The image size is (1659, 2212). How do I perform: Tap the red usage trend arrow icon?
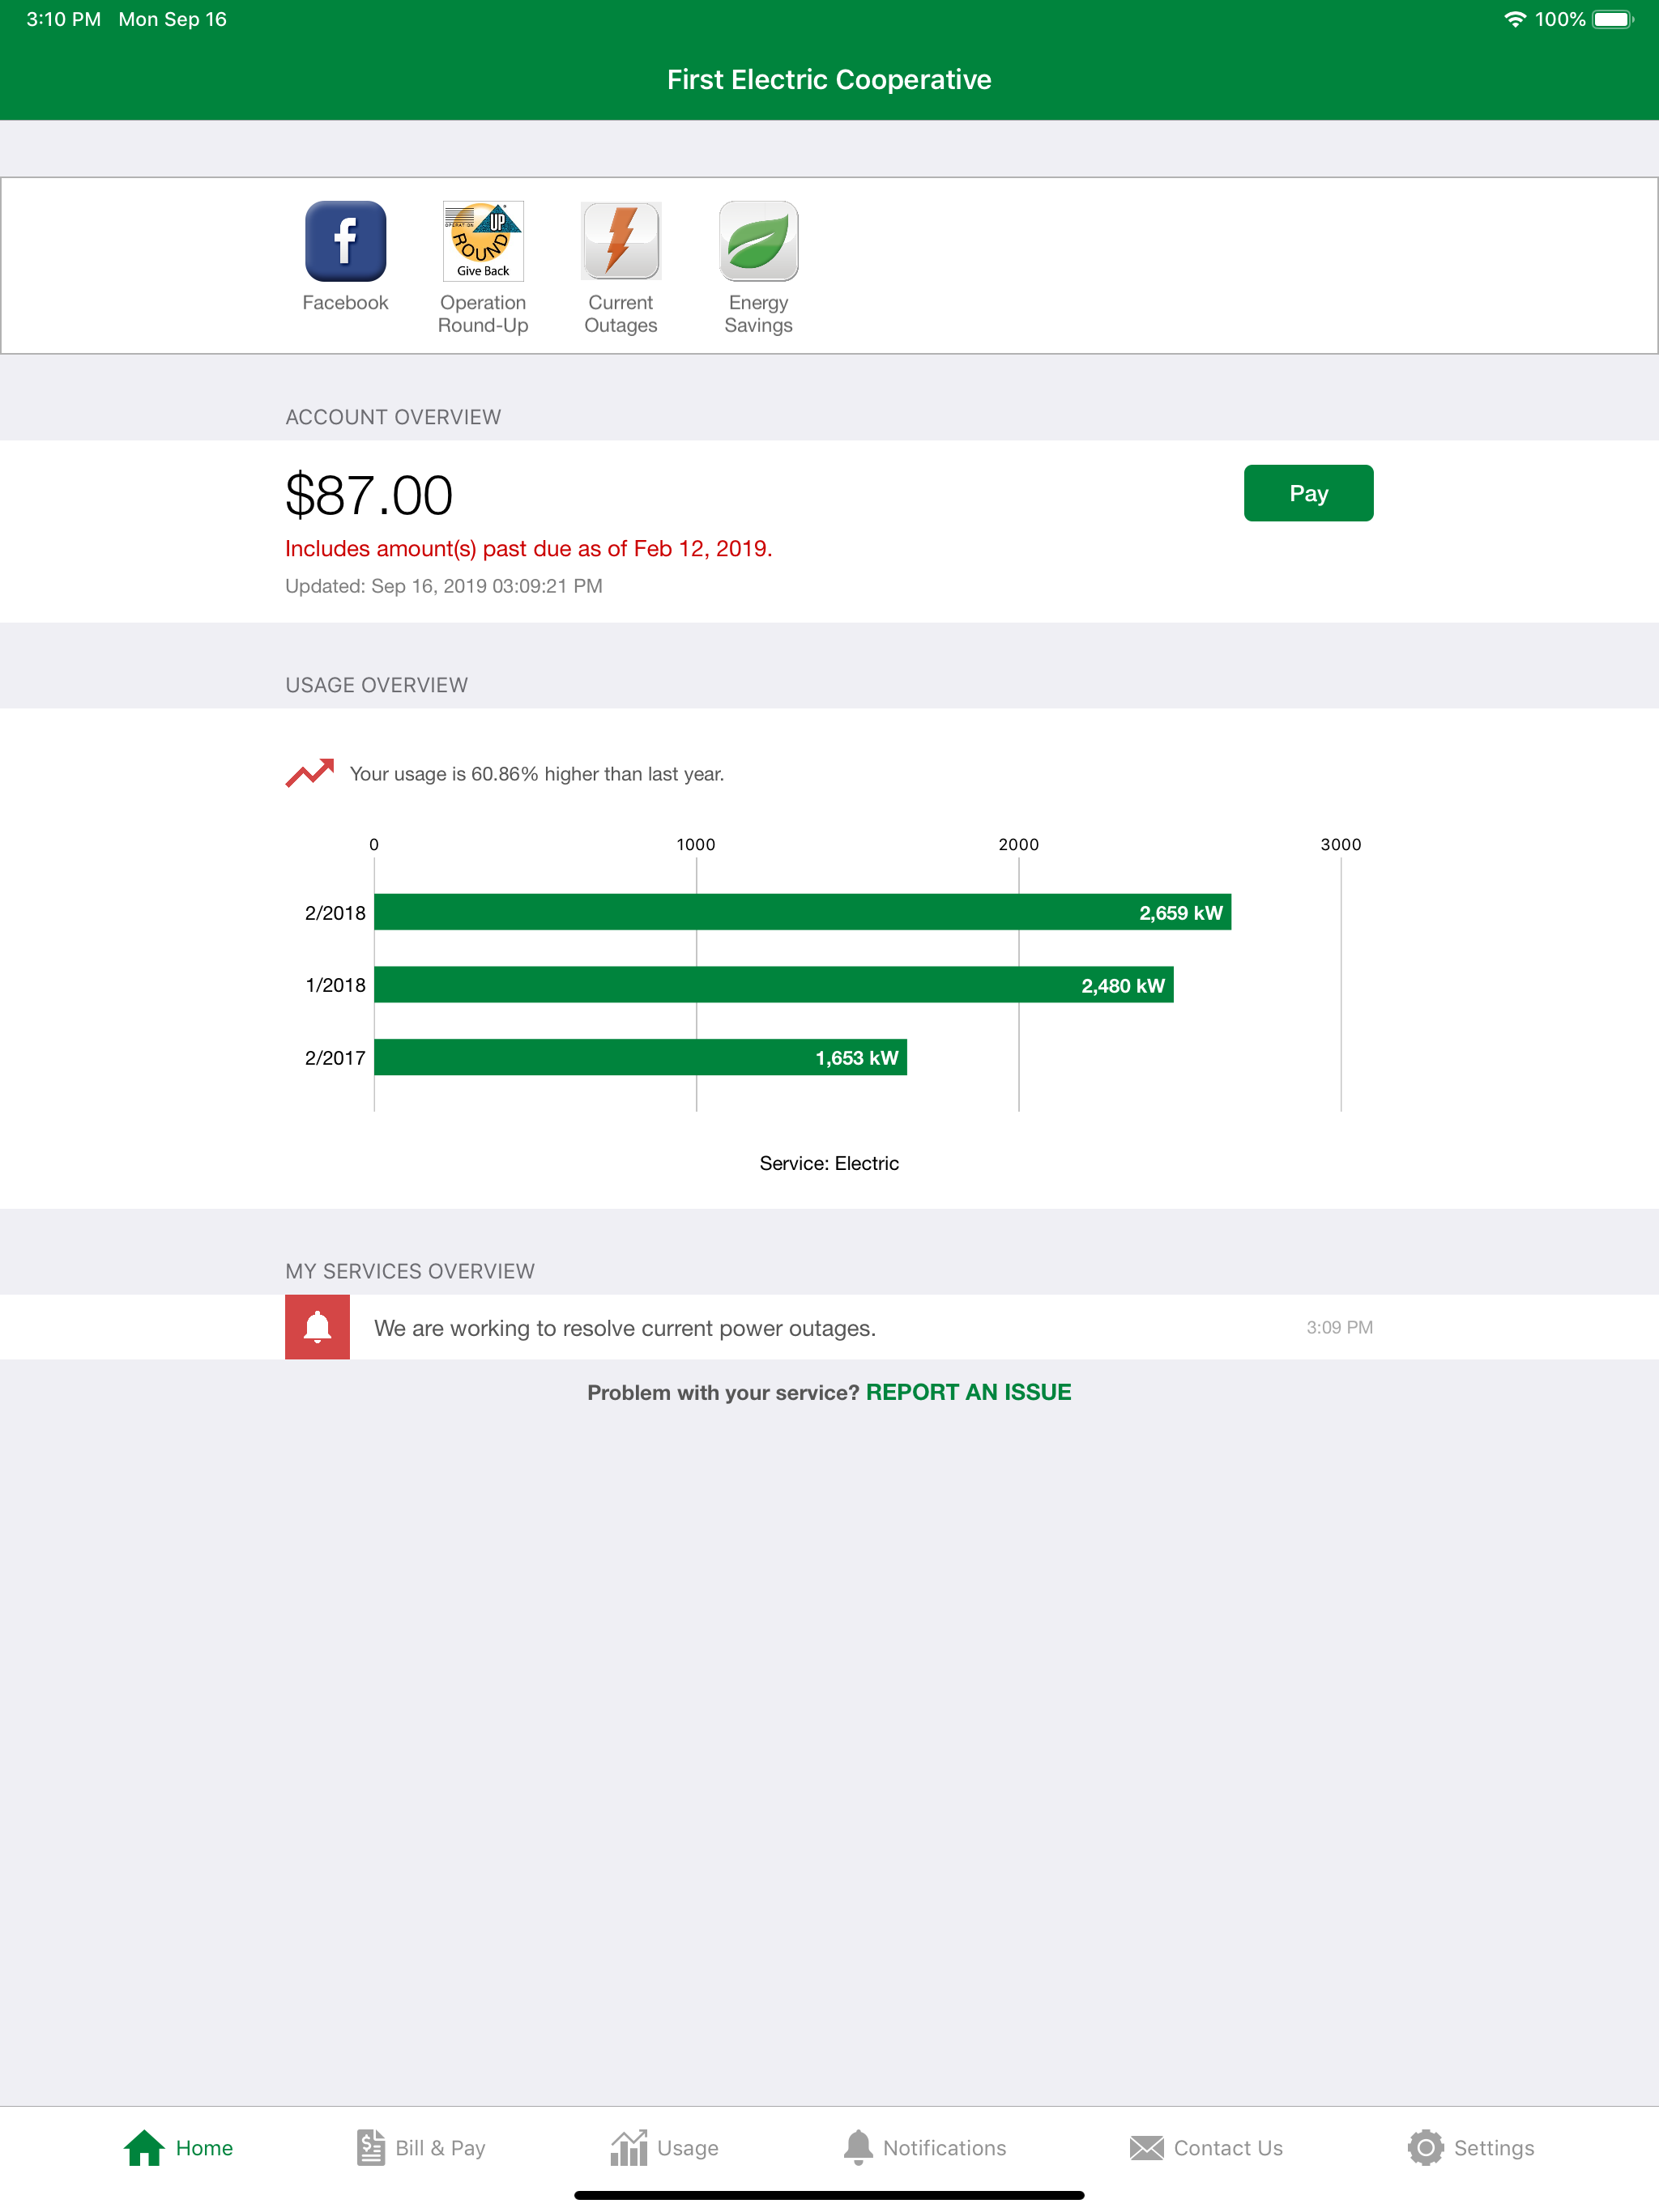[310, 773]
